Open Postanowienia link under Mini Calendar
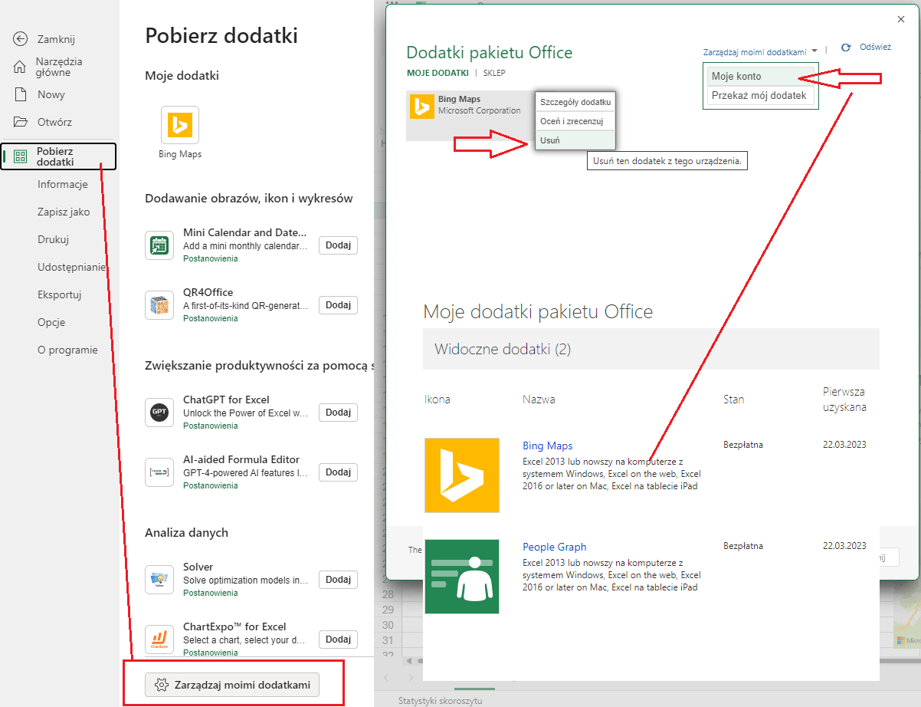Screen dimensions: 921x707 point(211,259)
